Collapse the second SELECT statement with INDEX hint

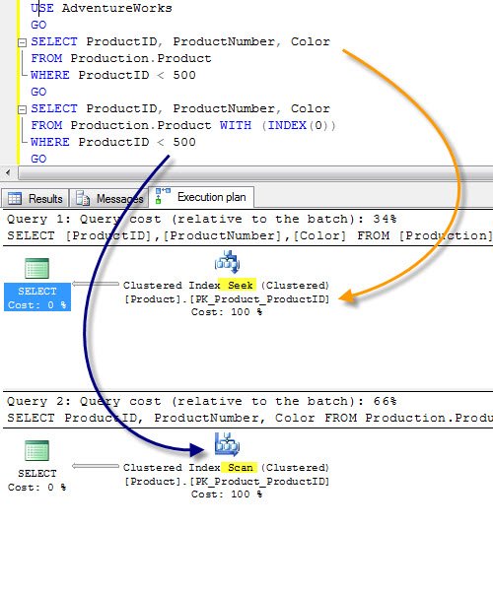(x=23, y=109)
